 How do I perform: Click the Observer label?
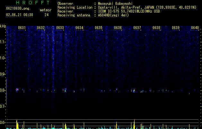click(65, 4)
